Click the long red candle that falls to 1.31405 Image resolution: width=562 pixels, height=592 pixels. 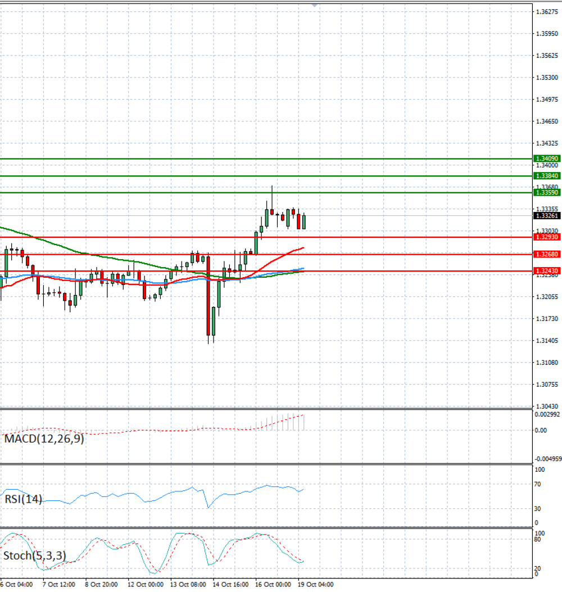pos(208,296)
